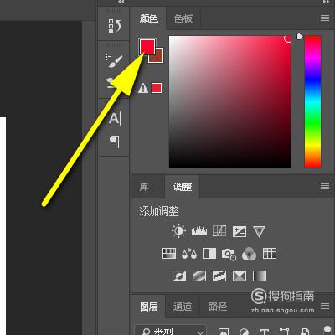Add an Invert adjustment
Image resolution: width=335 pixels, height=335 pixels.
179,276
